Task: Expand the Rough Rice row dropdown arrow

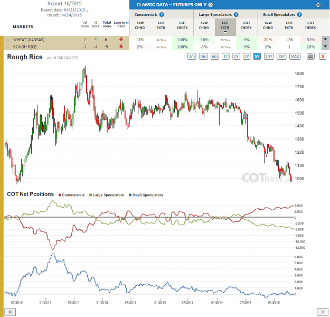Action: (x=325, y=46)
